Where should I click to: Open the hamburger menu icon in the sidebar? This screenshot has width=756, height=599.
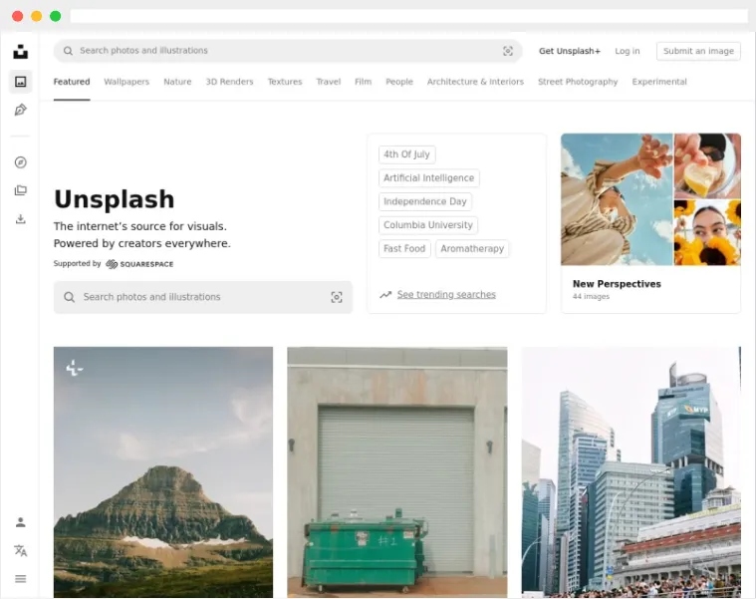pyautogui.click(x=20, y=579)
